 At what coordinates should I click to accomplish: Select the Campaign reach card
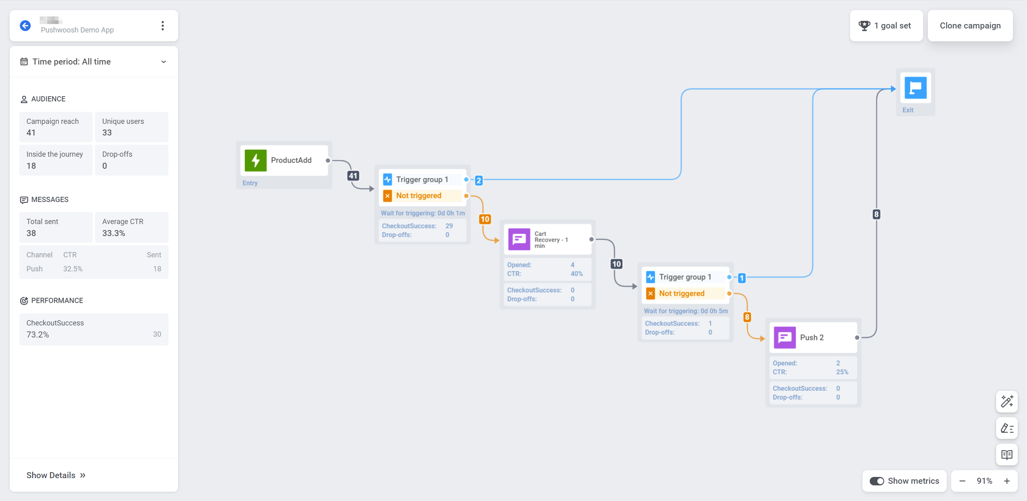point(56,127)
